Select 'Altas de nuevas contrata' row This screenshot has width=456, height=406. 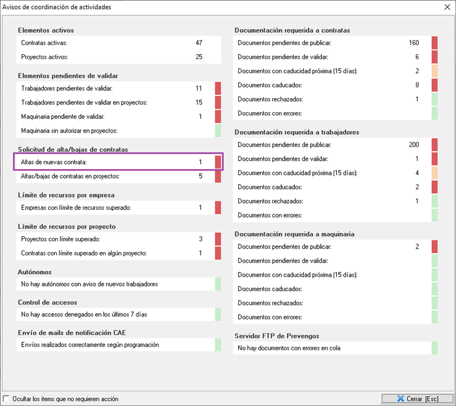point(113,162)
